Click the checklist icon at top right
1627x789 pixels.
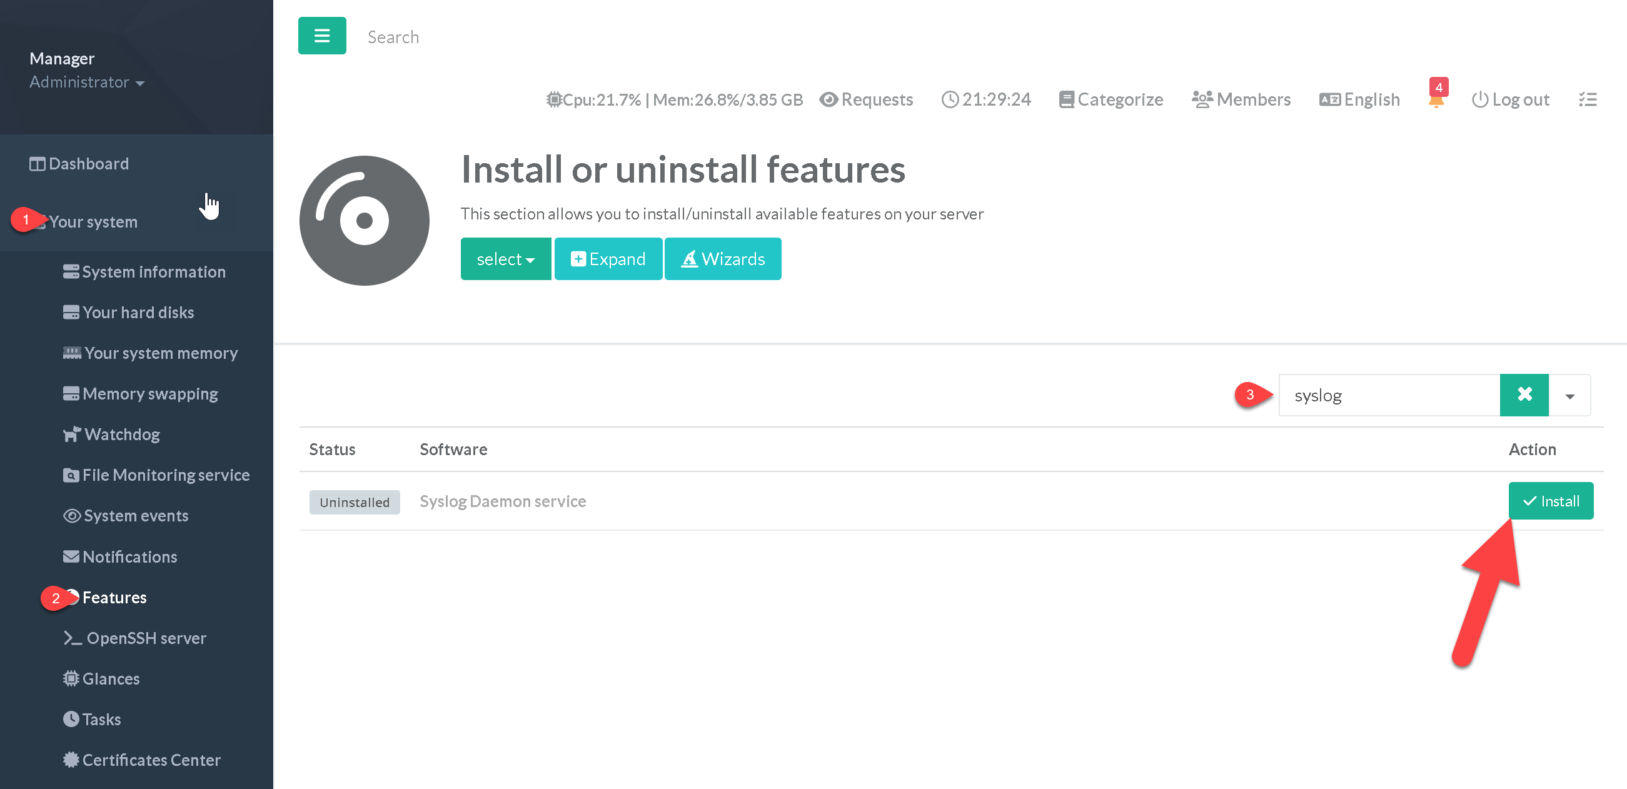coord(1587,100)
